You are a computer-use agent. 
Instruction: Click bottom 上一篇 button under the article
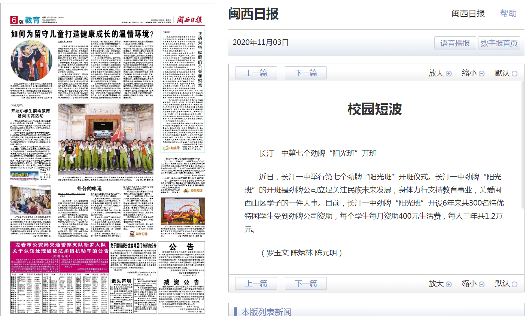tap(256, 283)
